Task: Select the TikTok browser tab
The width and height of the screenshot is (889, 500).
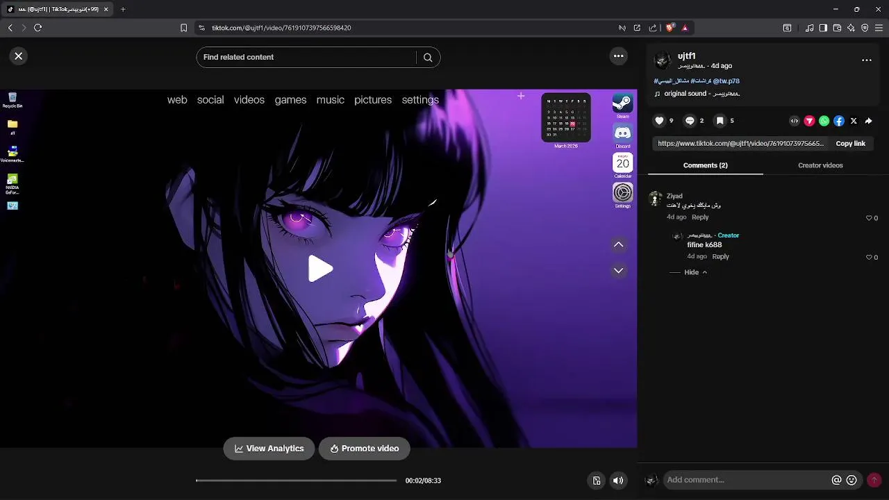Action: 57,9
